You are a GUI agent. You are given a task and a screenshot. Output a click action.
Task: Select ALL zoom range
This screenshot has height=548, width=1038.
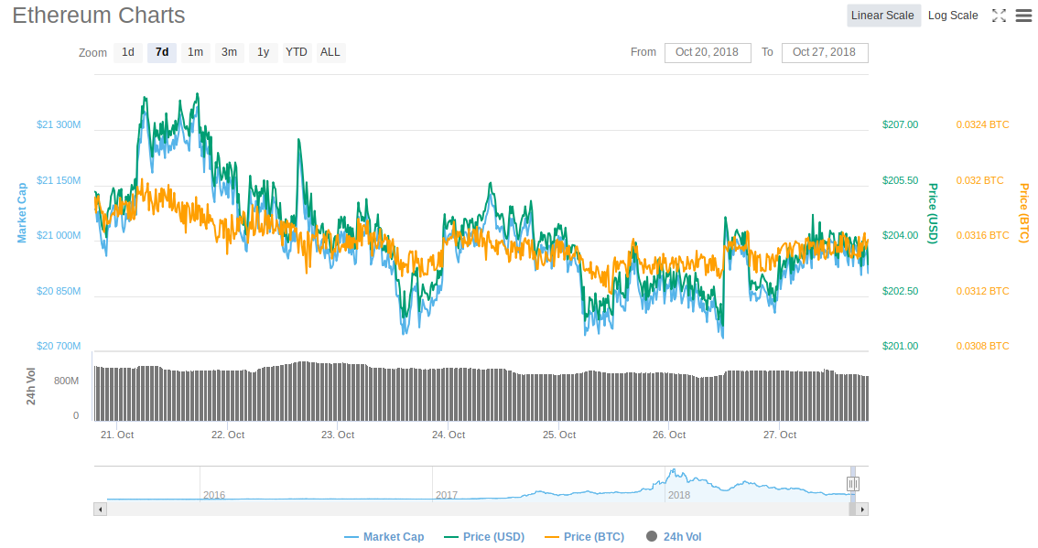(330, 52)
